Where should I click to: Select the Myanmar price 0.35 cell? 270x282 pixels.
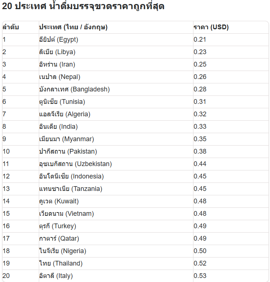pyautogui.click(x=231, y=139)
